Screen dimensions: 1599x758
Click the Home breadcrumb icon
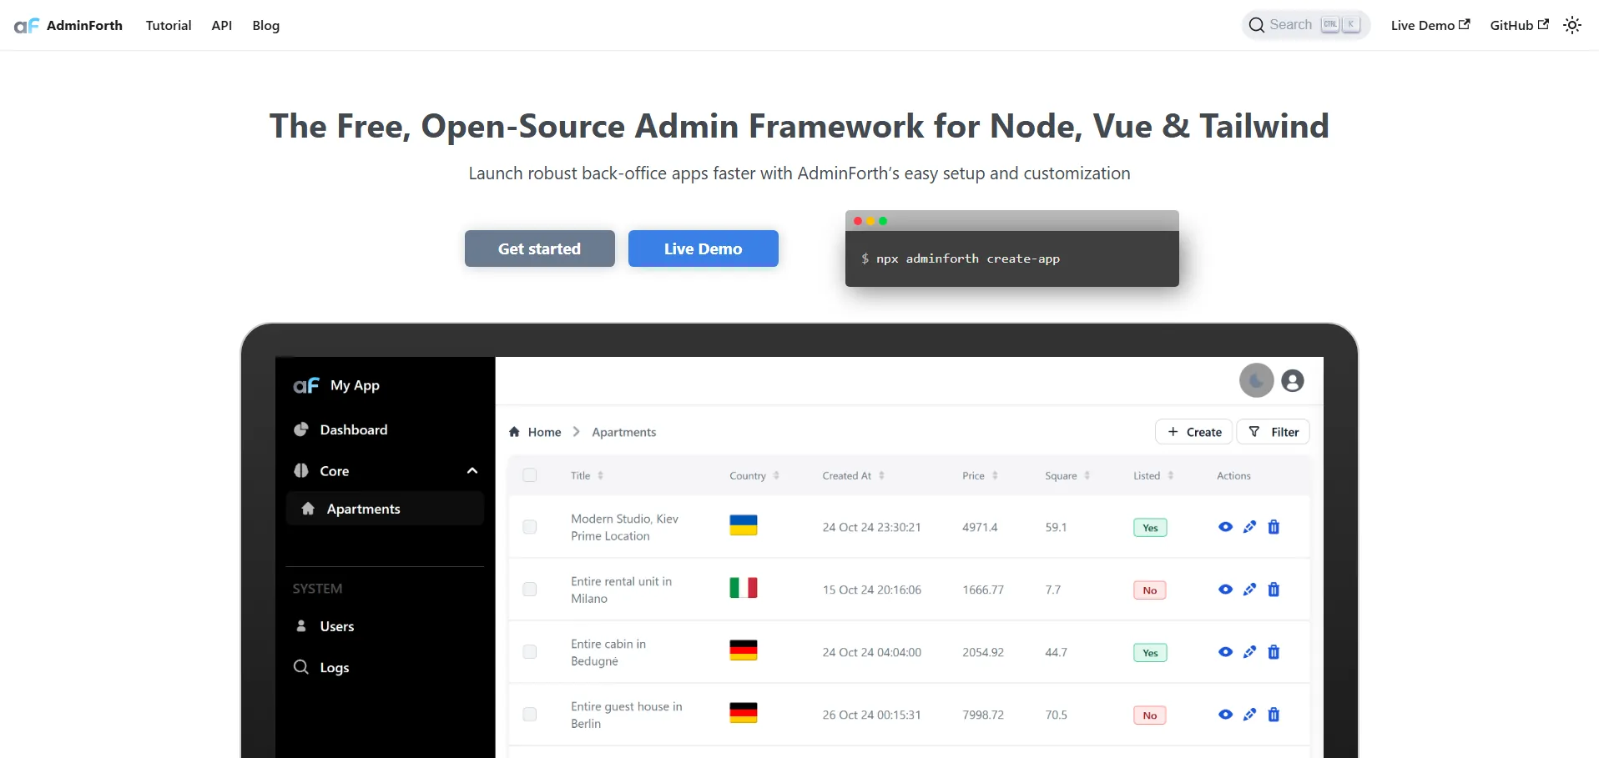(x=515, y=432)
